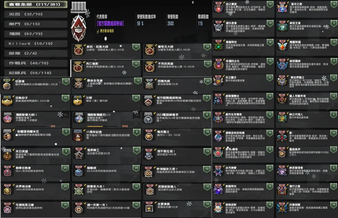Viewport: 338px width, 218px height.
Task: Toggle the 標示勳章階段 checkbox
Action: point(98,31)
